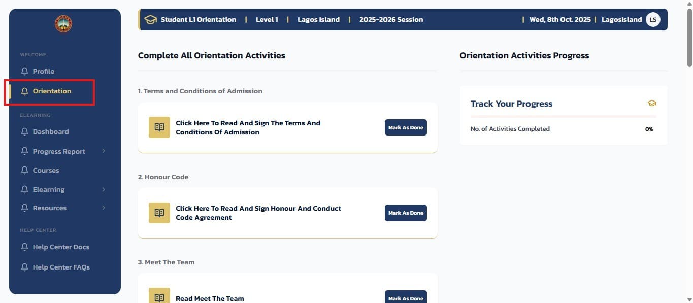This screenshot has width=693, height=303.
Task: Open Help Center FAQs from sidebar
Action: coord(61,267)
